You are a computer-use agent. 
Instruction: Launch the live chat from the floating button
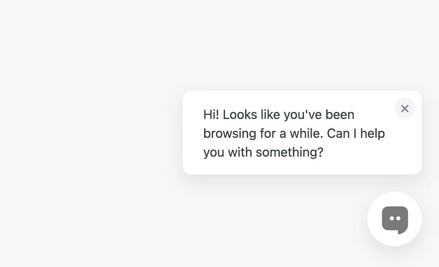pos(394,219)
